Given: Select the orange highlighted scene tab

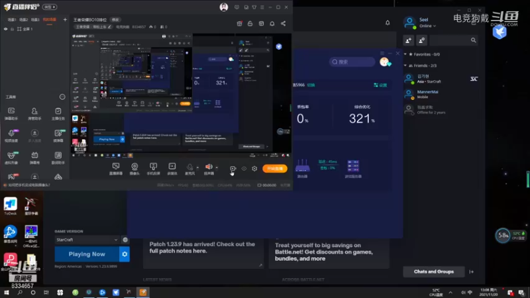Looking at the screenshot, I should click(49, 20).
